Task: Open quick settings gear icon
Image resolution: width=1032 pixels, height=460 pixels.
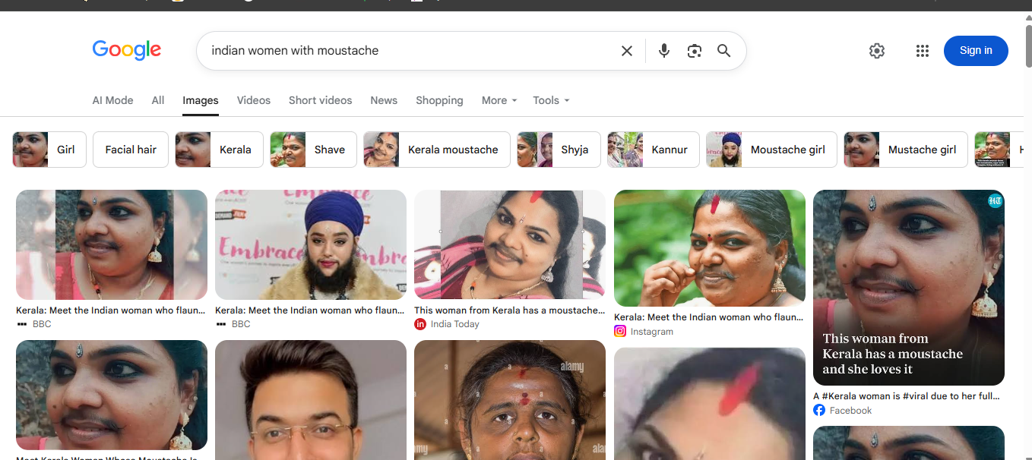Action: coord(877,51)
